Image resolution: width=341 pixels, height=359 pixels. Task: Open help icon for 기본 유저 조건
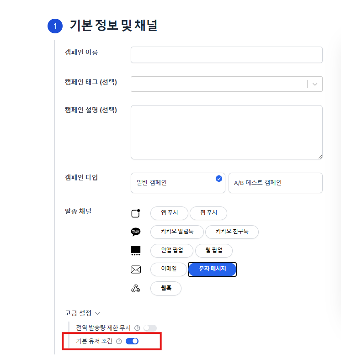pyautogui.click(x=119, y=341)
